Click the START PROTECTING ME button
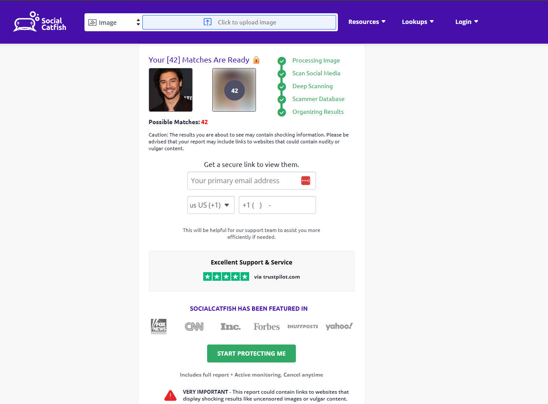Viewport: 548px width, 404px height. click(251, 353)
